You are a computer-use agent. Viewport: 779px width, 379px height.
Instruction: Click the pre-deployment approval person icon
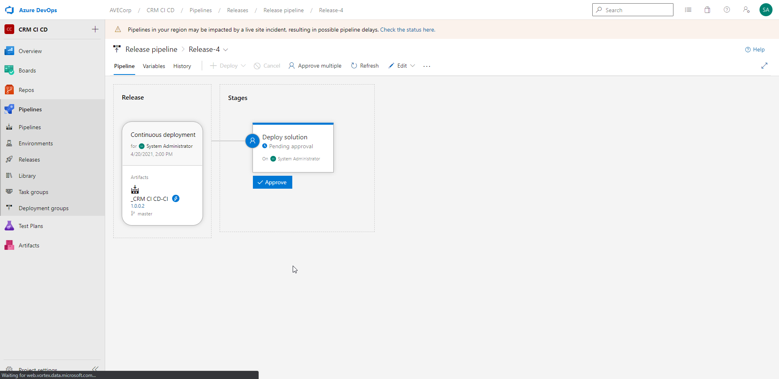pos(252,141)
